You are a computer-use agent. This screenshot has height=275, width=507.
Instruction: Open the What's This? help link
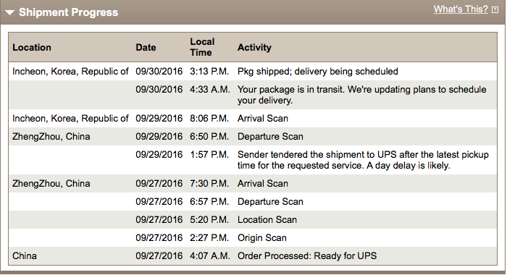(461, 9)
